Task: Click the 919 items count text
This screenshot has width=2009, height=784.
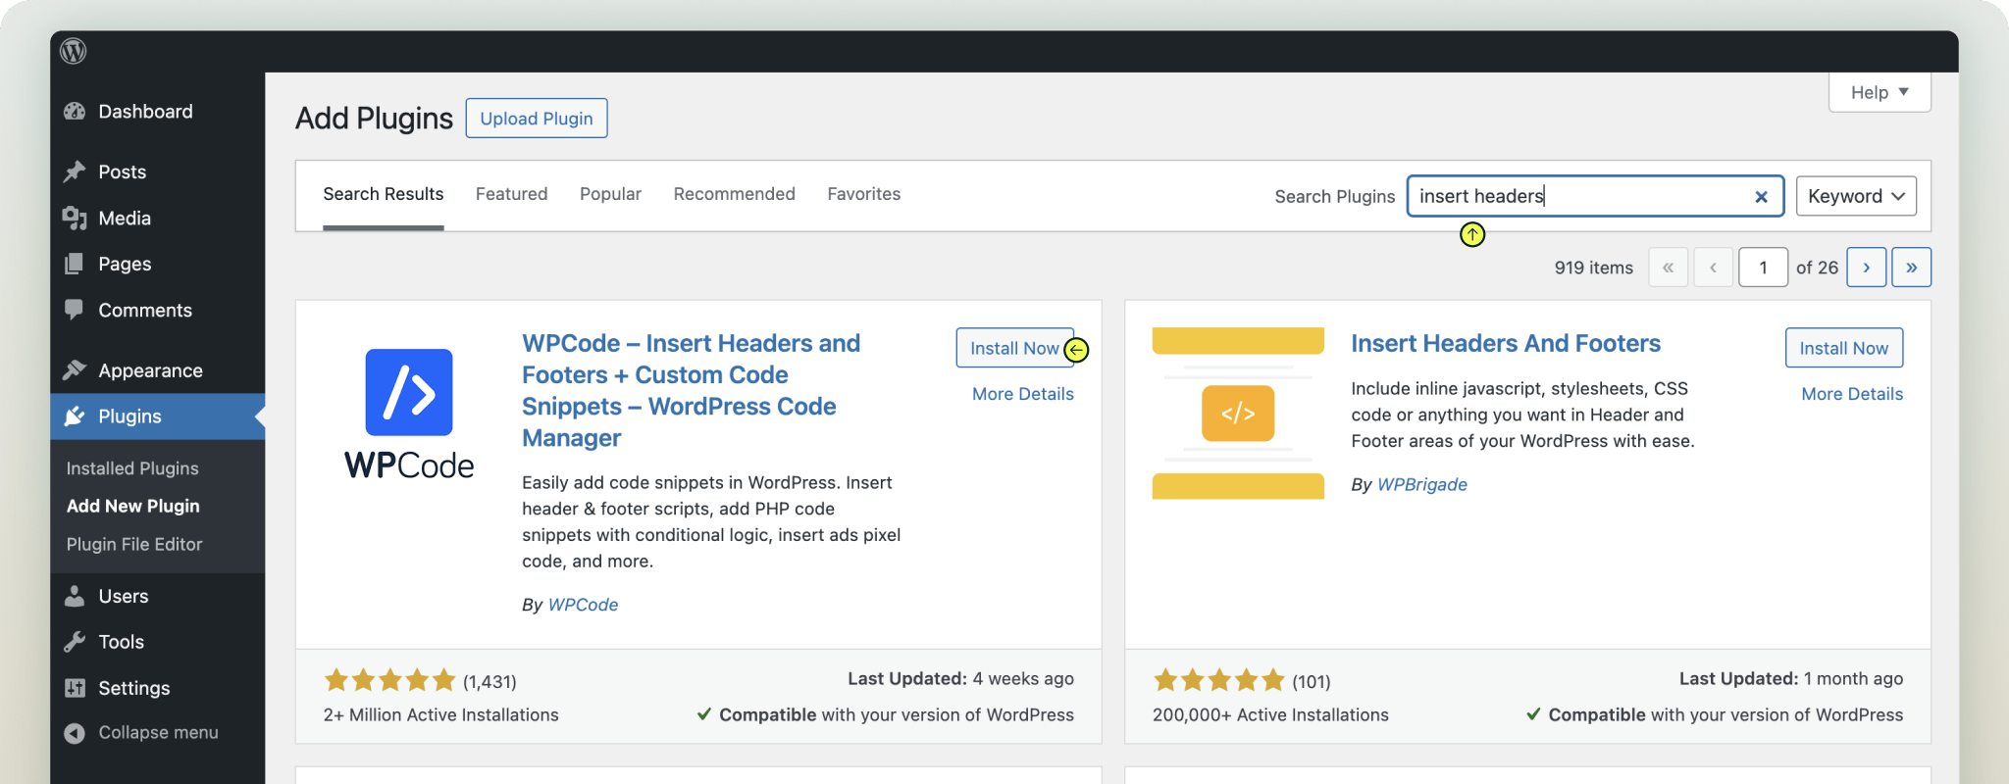Action: (1594, 268)
